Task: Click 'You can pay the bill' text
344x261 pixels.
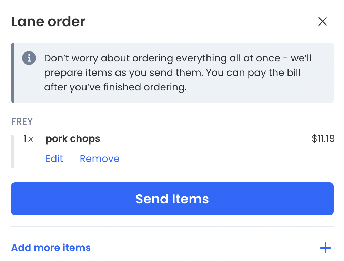Action: (x=253, y=73)
